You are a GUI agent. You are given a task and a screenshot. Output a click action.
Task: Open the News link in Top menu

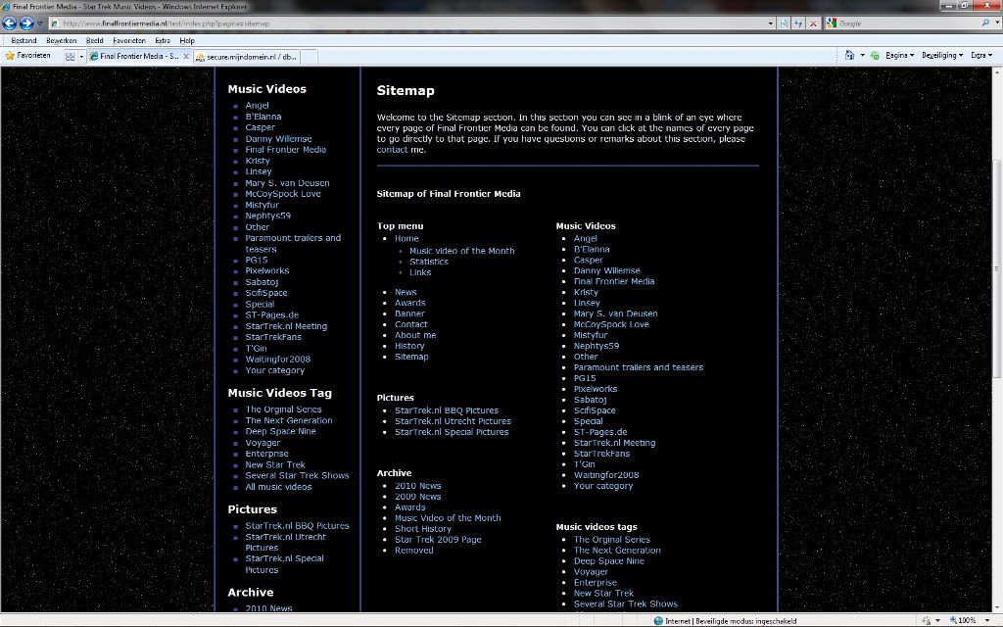pos(406,292)
